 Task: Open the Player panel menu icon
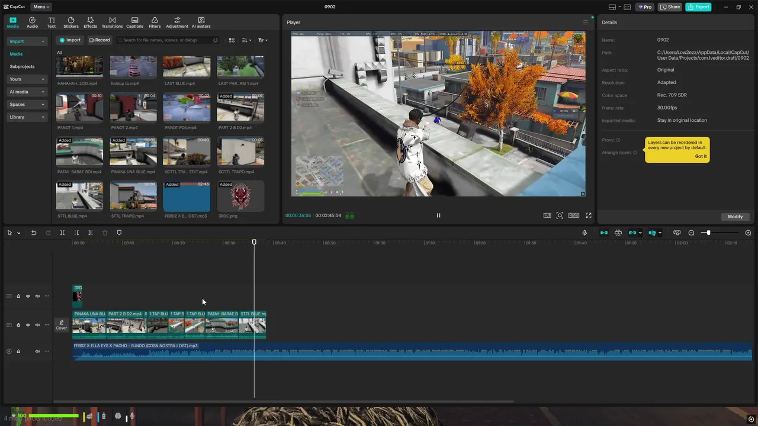click(585, 22)
